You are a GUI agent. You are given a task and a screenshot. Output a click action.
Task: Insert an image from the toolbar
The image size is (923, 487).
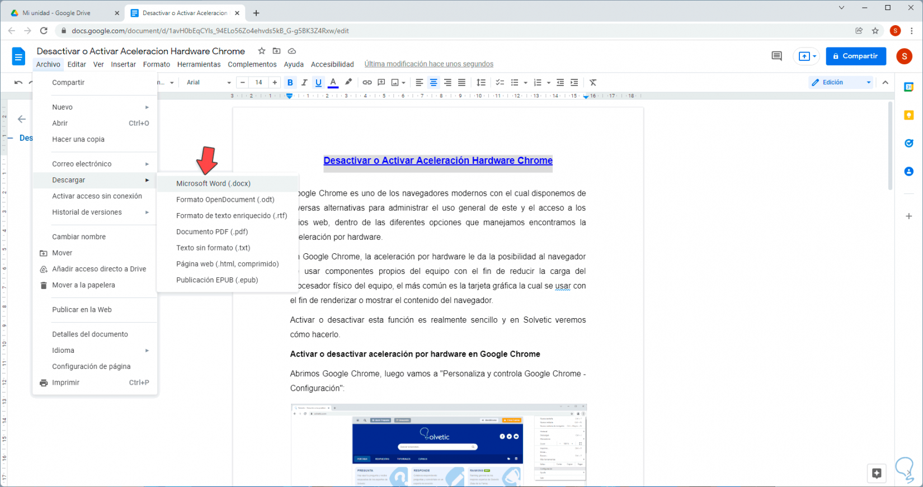(x=395, y=83)
